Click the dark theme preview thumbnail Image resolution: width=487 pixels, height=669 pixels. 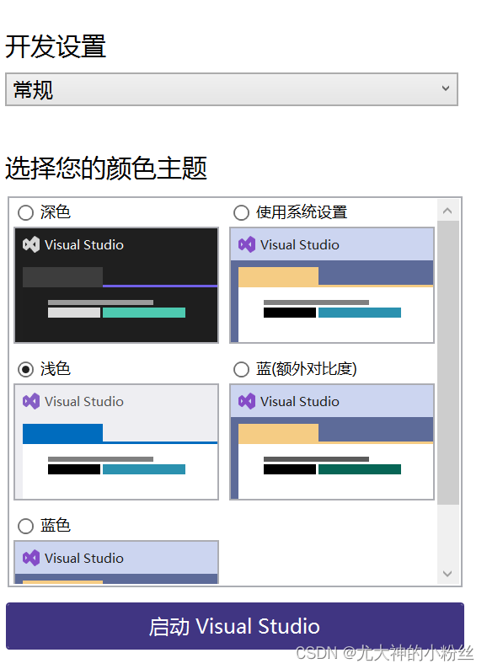(x=116, y=285)
